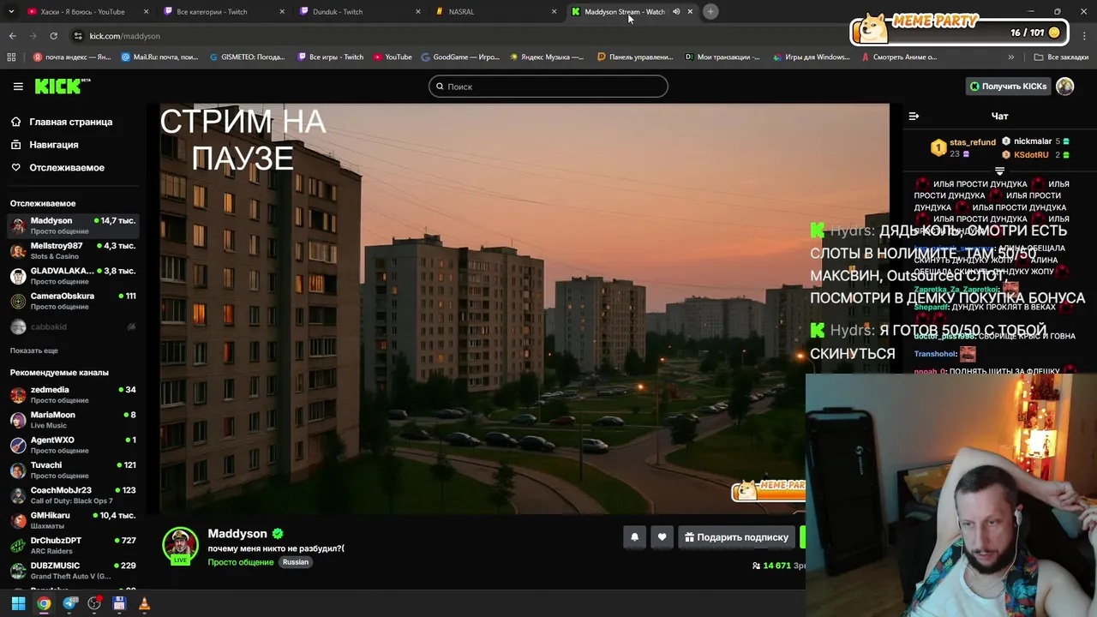Open Mail.Ru bookmark

[160, 57]
